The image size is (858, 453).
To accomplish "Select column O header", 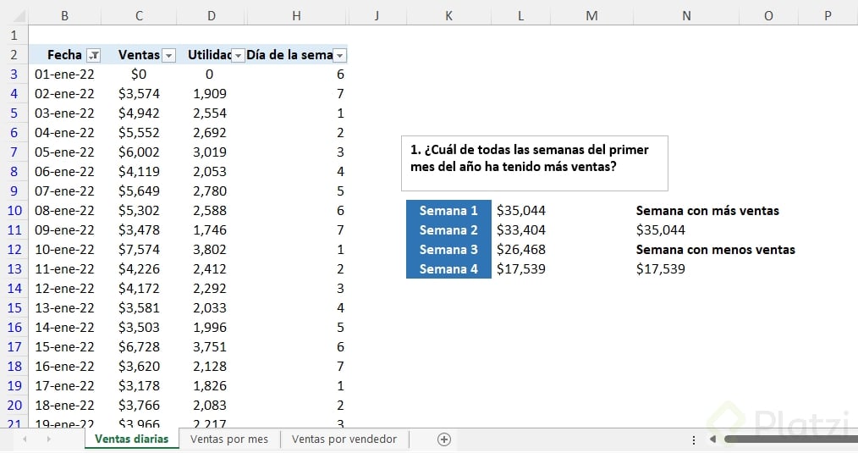I will pyautogui.click(x=768, y=16).
